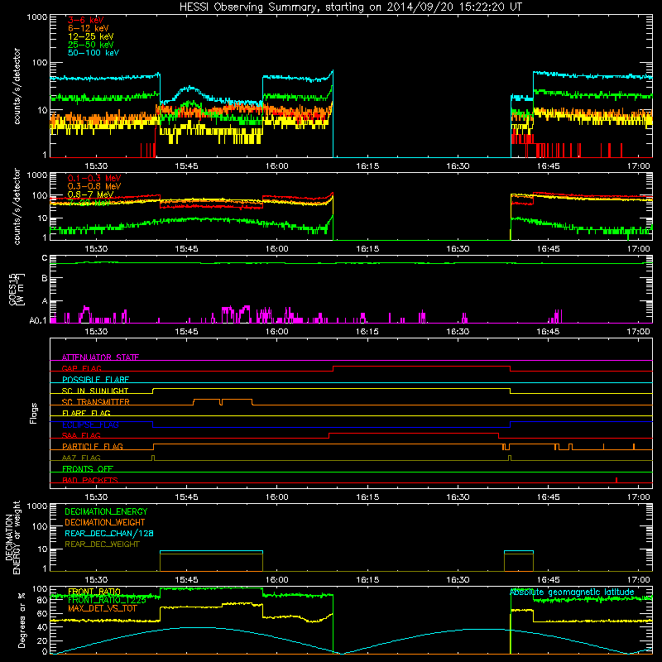Screen dimensions: 662x662
Task: Click the 'C' class tick label in the GOES15 panel
Action: click(x=45, y=258)
